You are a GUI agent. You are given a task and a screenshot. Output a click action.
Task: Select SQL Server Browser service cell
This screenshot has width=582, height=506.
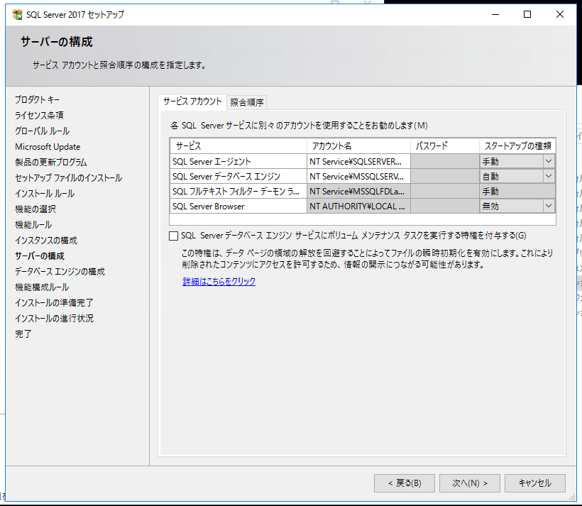pyautogui.click(x=238, y=206)
